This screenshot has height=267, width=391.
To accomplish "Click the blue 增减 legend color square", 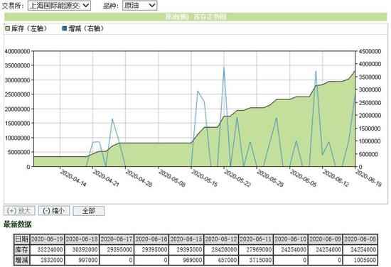I will (65, 28).
